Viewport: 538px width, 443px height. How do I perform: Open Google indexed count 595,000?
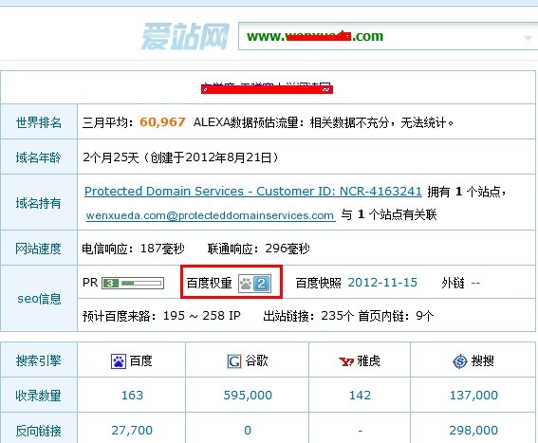point(248,396)
